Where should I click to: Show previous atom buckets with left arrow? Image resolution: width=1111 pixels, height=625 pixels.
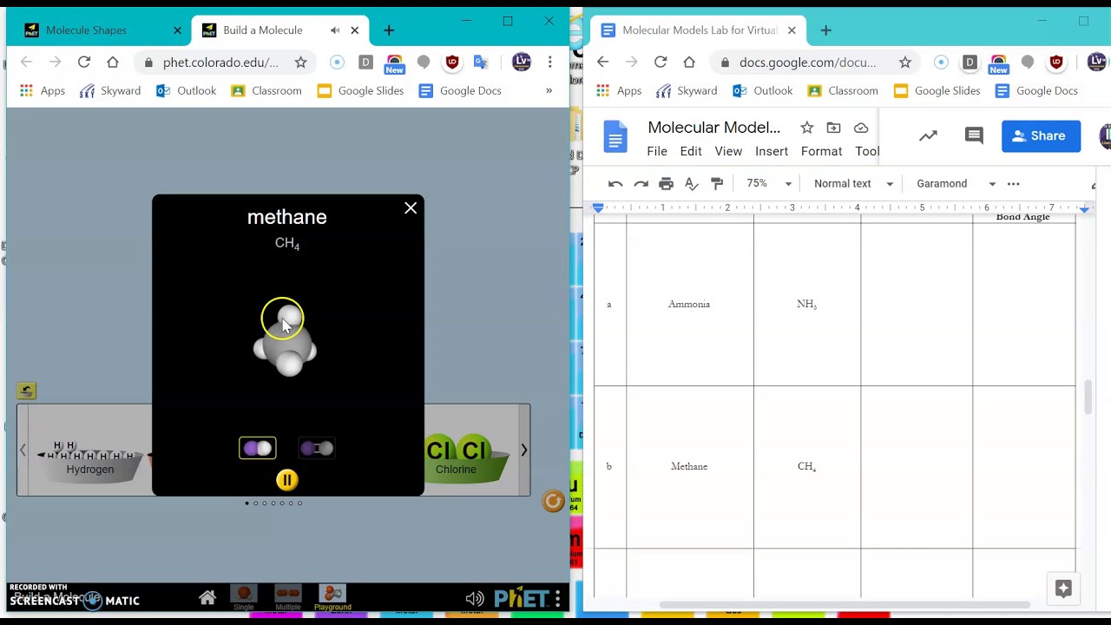tap(23, 450)
